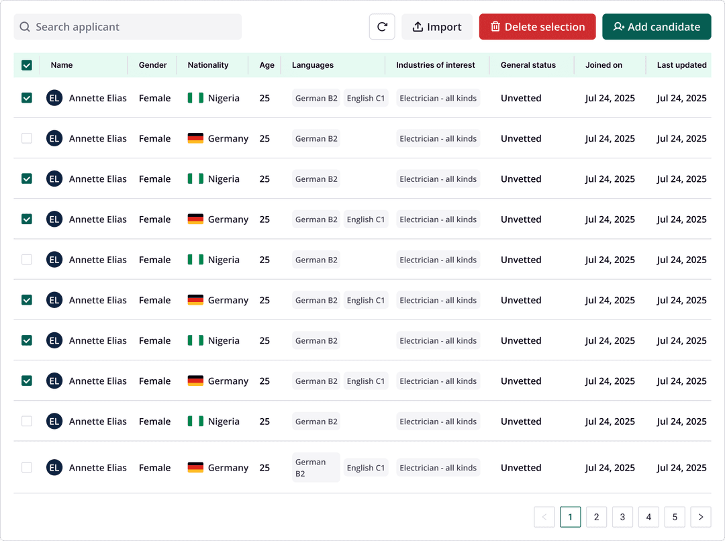Go to next page with right chevron
The width and height of the screenshot is (725, 541).
(701, 517)
